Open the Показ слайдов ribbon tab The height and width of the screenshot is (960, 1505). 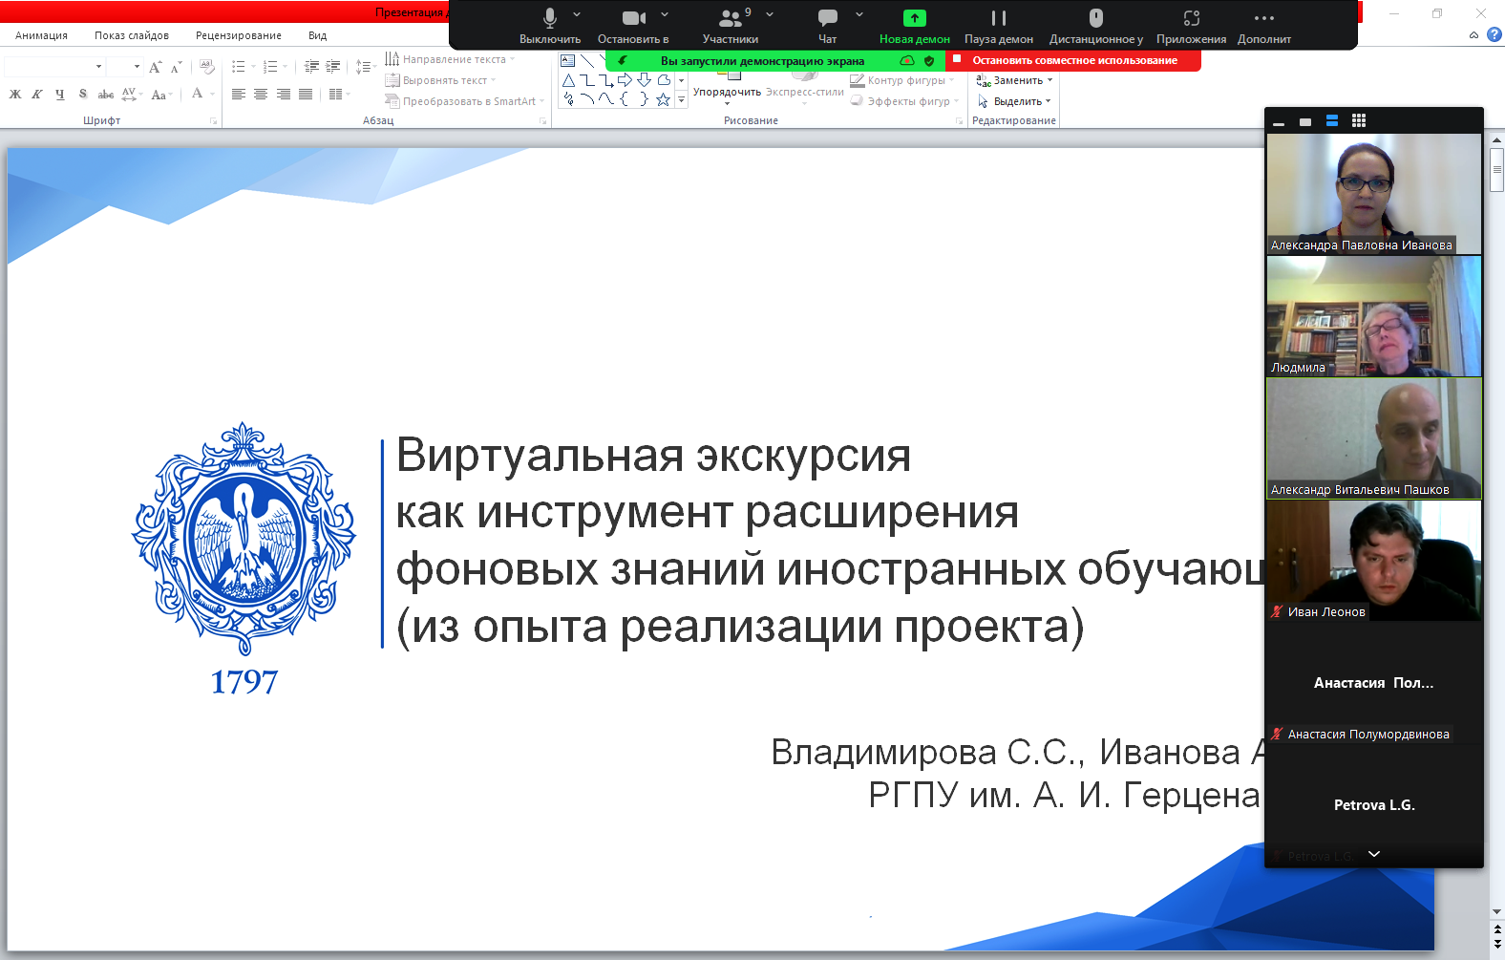pos(132,35)
